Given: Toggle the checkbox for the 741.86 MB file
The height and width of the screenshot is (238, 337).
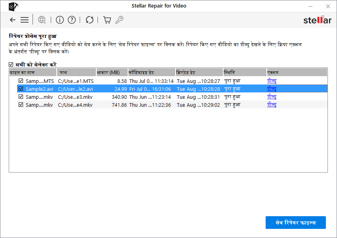Looking at the screenshot, I should coord(21,105).
